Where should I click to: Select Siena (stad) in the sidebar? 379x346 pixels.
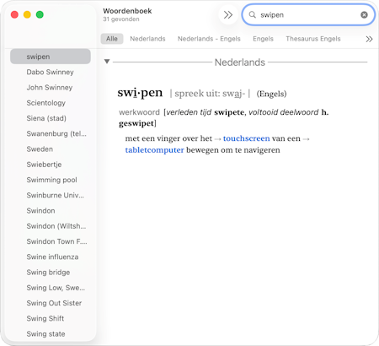(x=51, y=118)
